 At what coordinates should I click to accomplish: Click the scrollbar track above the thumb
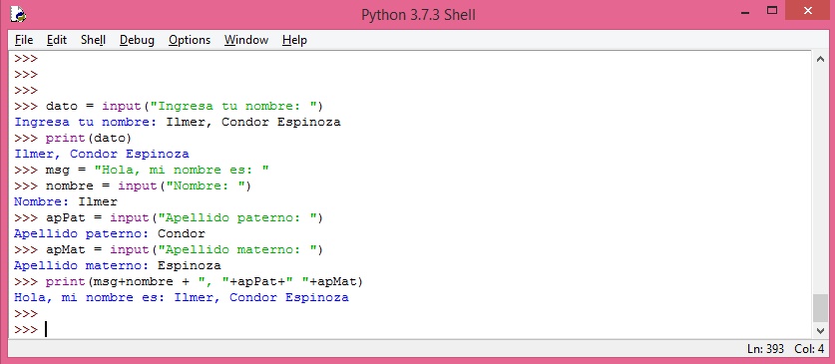tap(820, 181)
